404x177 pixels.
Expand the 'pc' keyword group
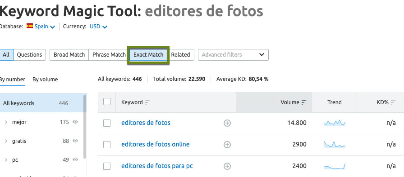[6, 160]
